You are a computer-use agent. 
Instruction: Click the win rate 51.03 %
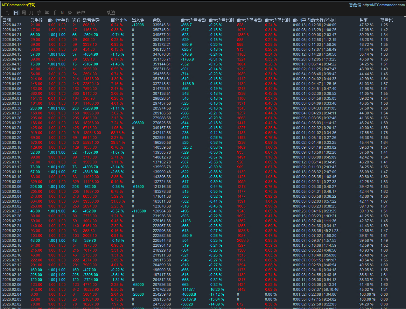[x=366, y=84]
